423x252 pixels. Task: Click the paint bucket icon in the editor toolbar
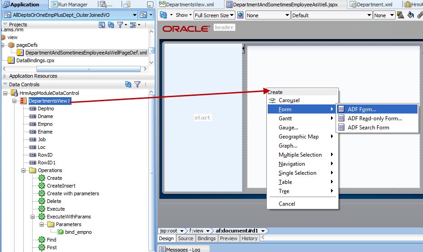tap(411, 15)
